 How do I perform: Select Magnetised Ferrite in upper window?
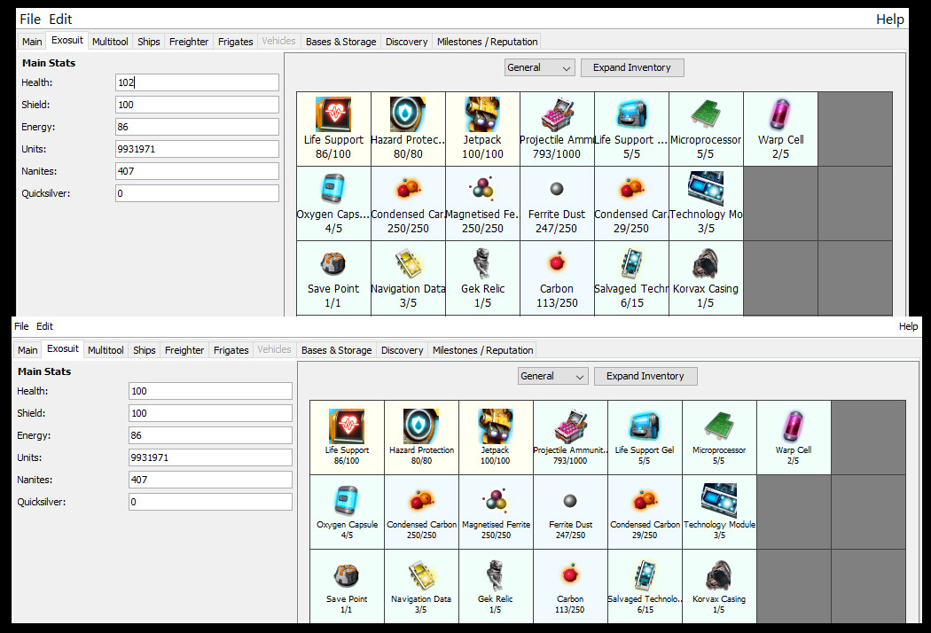(x=482, y=204)
